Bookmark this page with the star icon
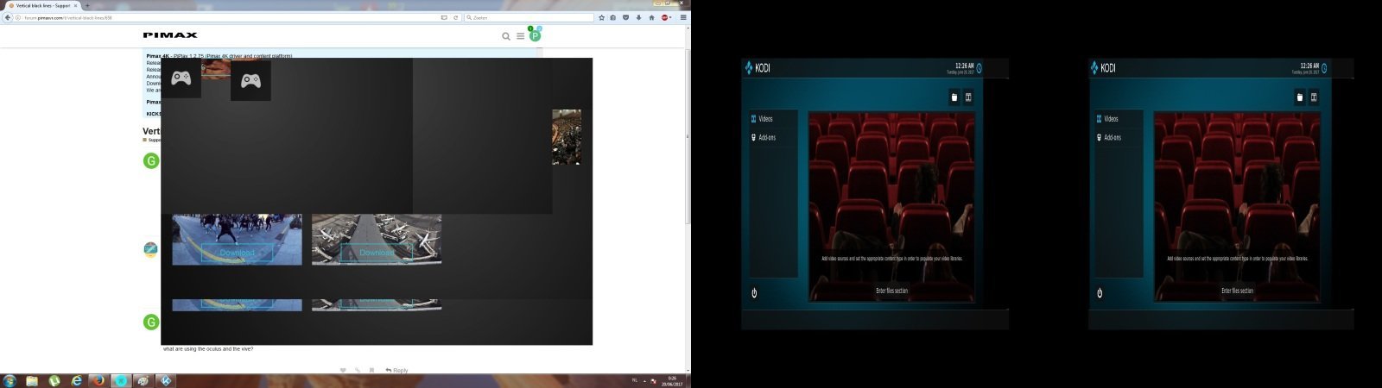The image size is (1382, 388). click(601, 17)
